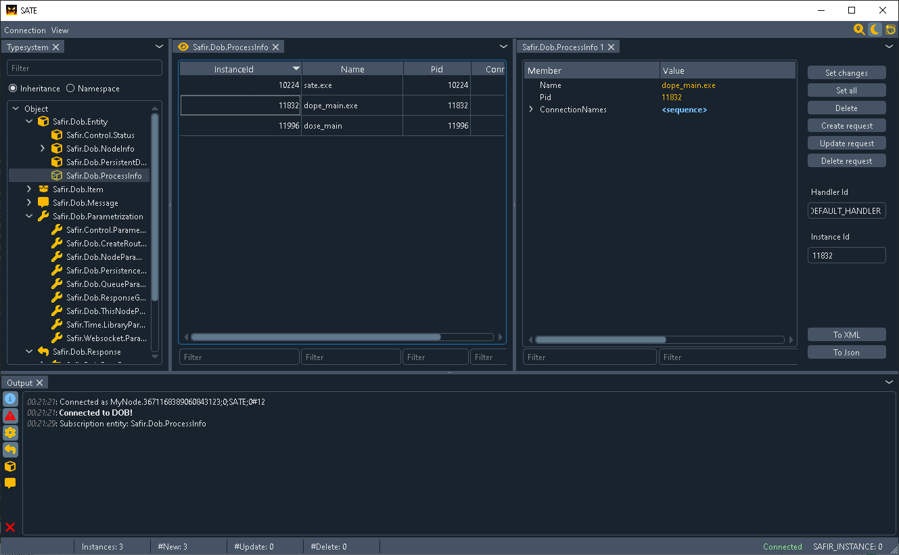
Task: Open type search in the toolbar
Action: coord(858,30)
